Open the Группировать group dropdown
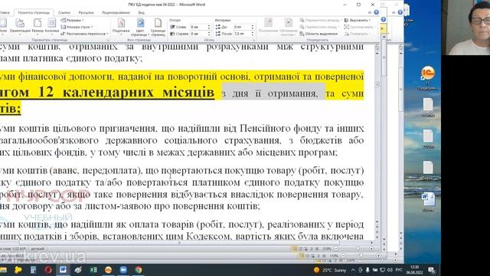This screenshot has height=276, width=490. [359, 27]
